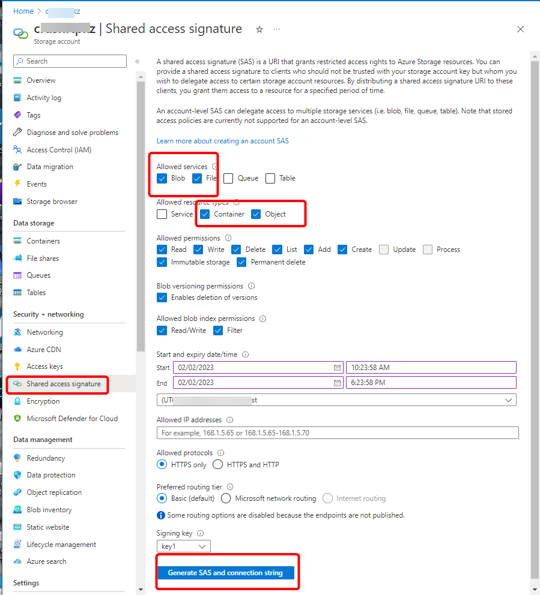Click the purple Tags icon
540x595 pixels.
[17, 115]
